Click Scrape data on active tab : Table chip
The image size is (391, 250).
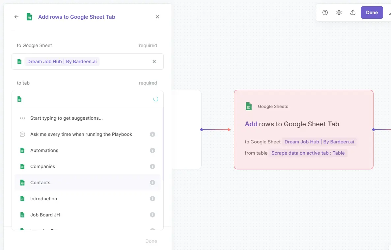pyautogui.click(x=308, y=153)
